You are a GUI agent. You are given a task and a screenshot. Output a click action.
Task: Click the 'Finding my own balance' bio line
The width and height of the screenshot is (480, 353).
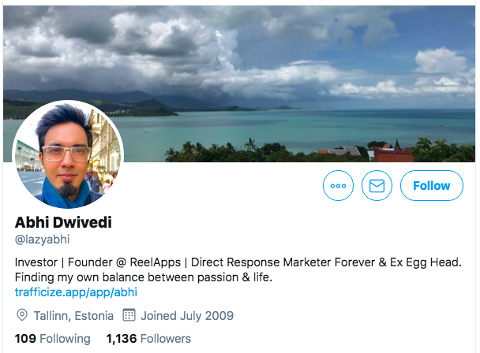click(144, 277)
